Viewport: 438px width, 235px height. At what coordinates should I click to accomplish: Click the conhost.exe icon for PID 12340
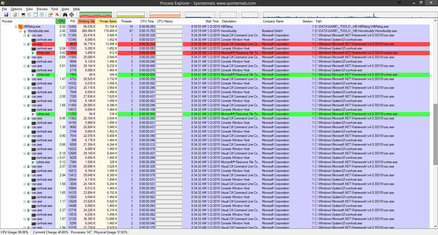[34, 40]
